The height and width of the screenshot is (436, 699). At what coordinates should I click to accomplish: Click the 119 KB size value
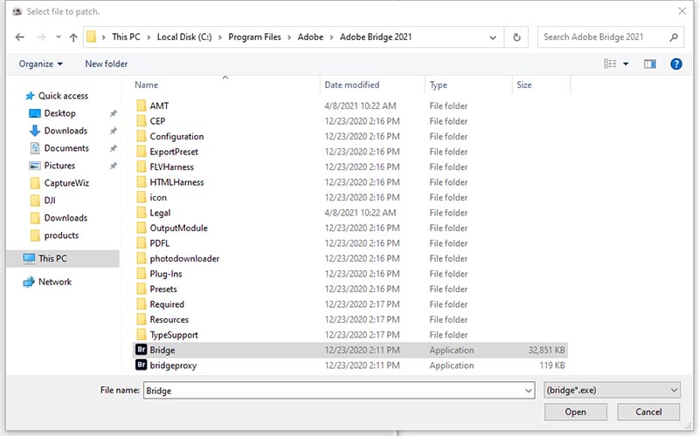click(x=552, y=365)
